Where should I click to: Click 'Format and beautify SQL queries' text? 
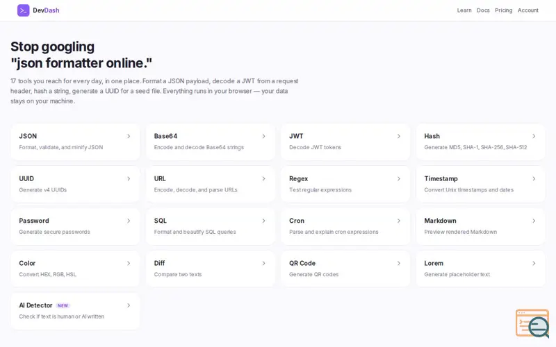click(195, 232)
